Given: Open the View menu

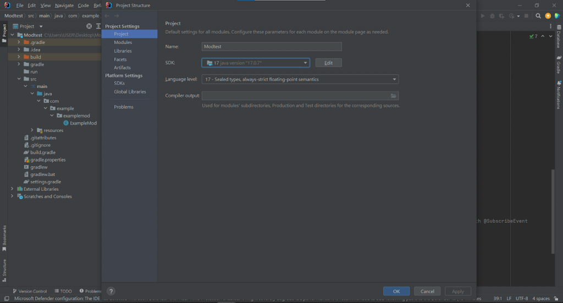Looking at the screenshot, I should click(45, 5).
